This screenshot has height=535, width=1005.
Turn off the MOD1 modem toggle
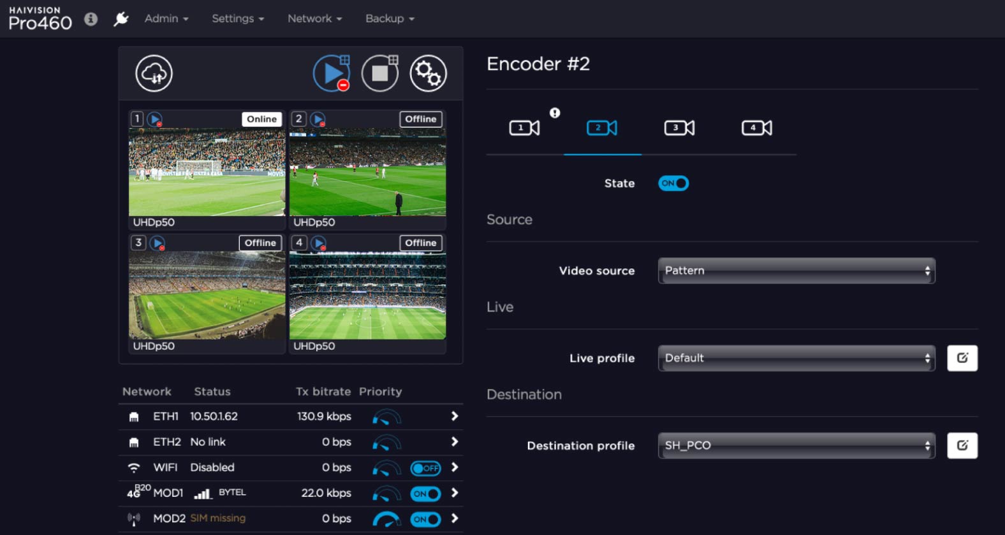(x=425, y=494)
